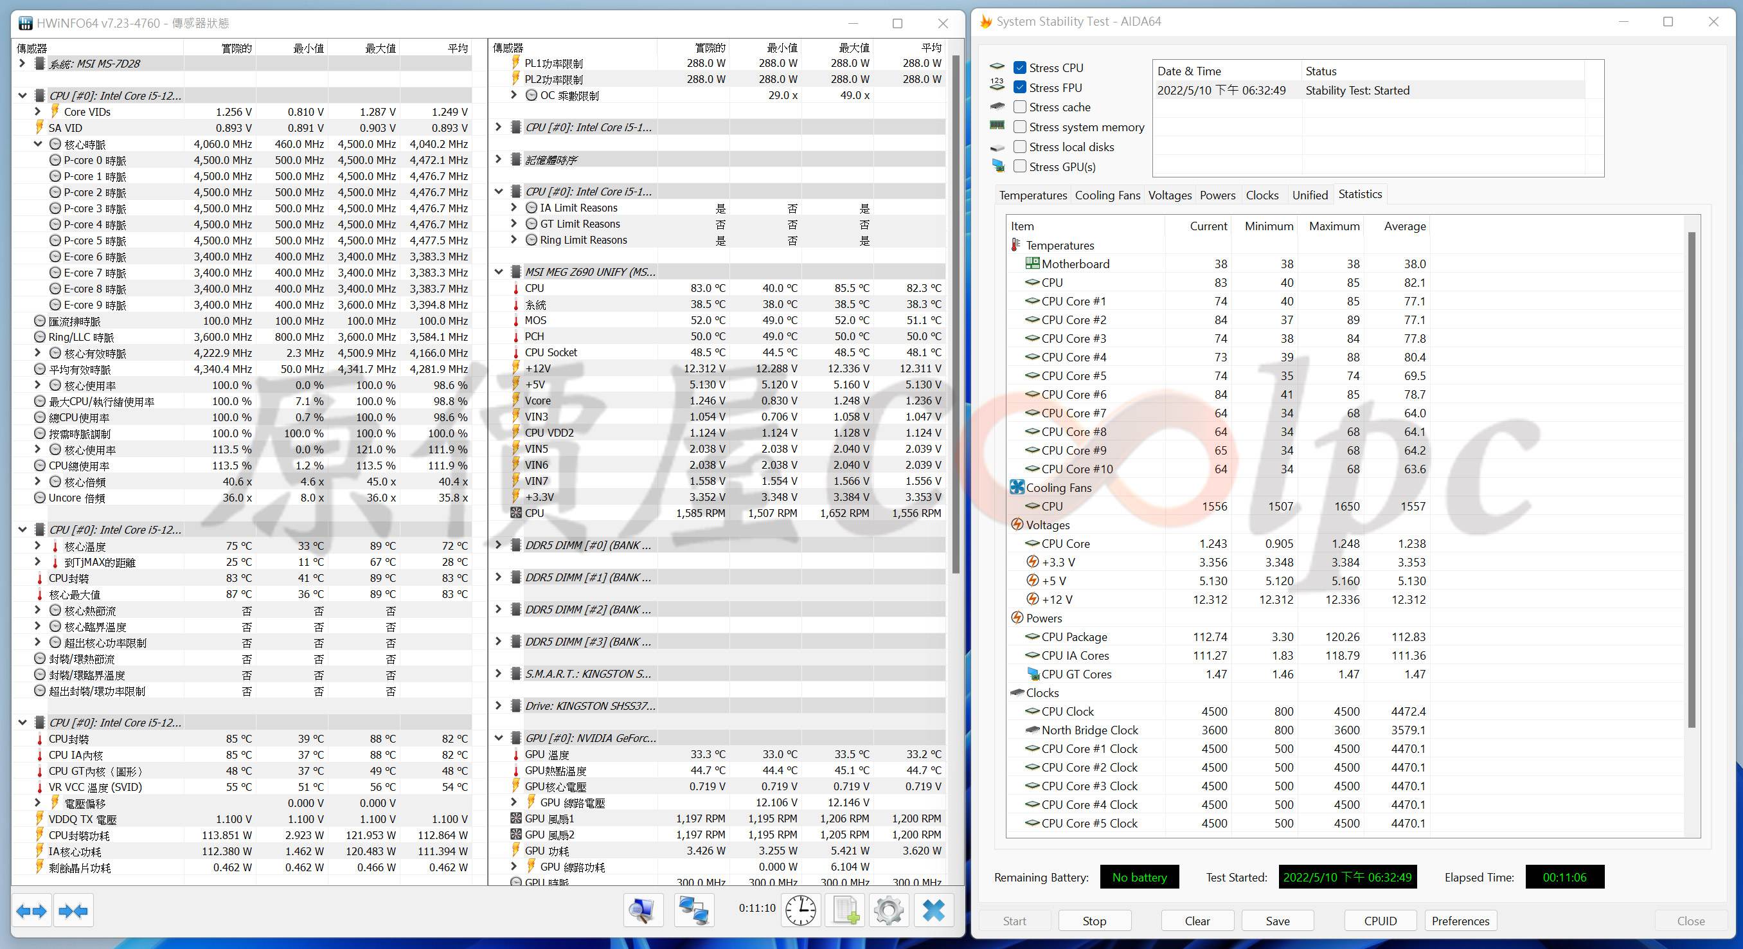Click the HWiNFO64 title bar app icon

coord(26,23)
